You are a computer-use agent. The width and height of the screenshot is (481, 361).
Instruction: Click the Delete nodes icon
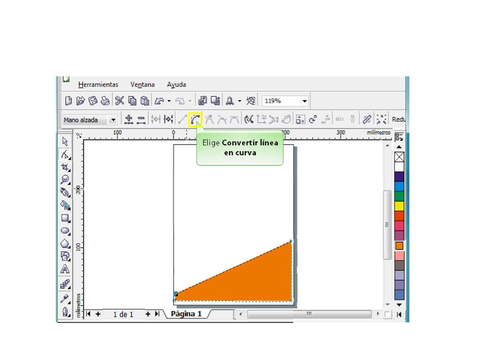tap(141, 119)
